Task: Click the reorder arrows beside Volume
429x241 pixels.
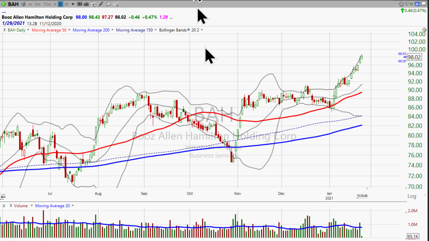Action: coord(11,205)
